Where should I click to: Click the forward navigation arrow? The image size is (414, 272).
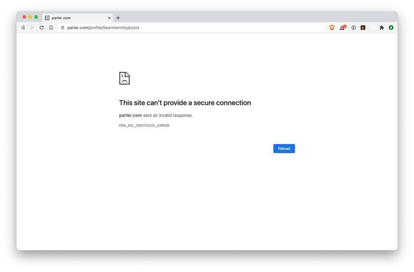tap(32, 27)
